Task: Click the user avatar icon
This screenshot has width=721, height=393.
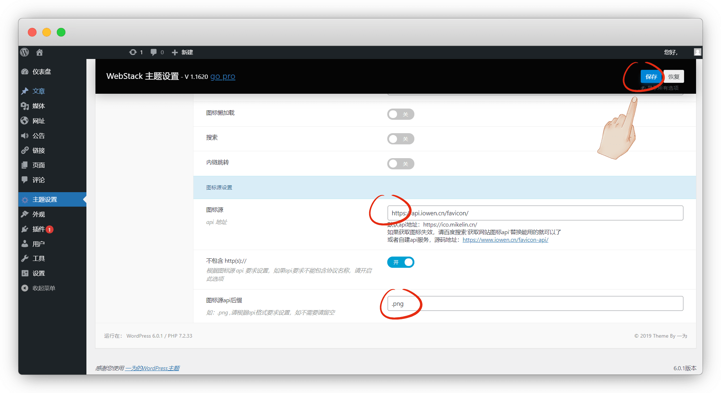Action: point(697,52)
